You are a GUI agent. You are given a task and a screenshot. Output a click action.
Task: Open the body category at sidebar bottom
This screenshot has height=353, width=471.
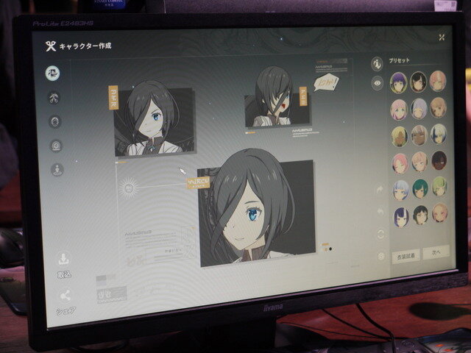tap(57, 170)
